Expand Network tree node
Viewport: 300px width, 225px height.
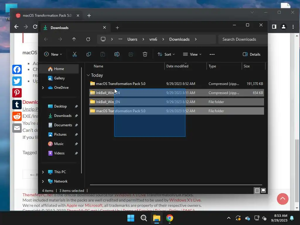[43, 181]
